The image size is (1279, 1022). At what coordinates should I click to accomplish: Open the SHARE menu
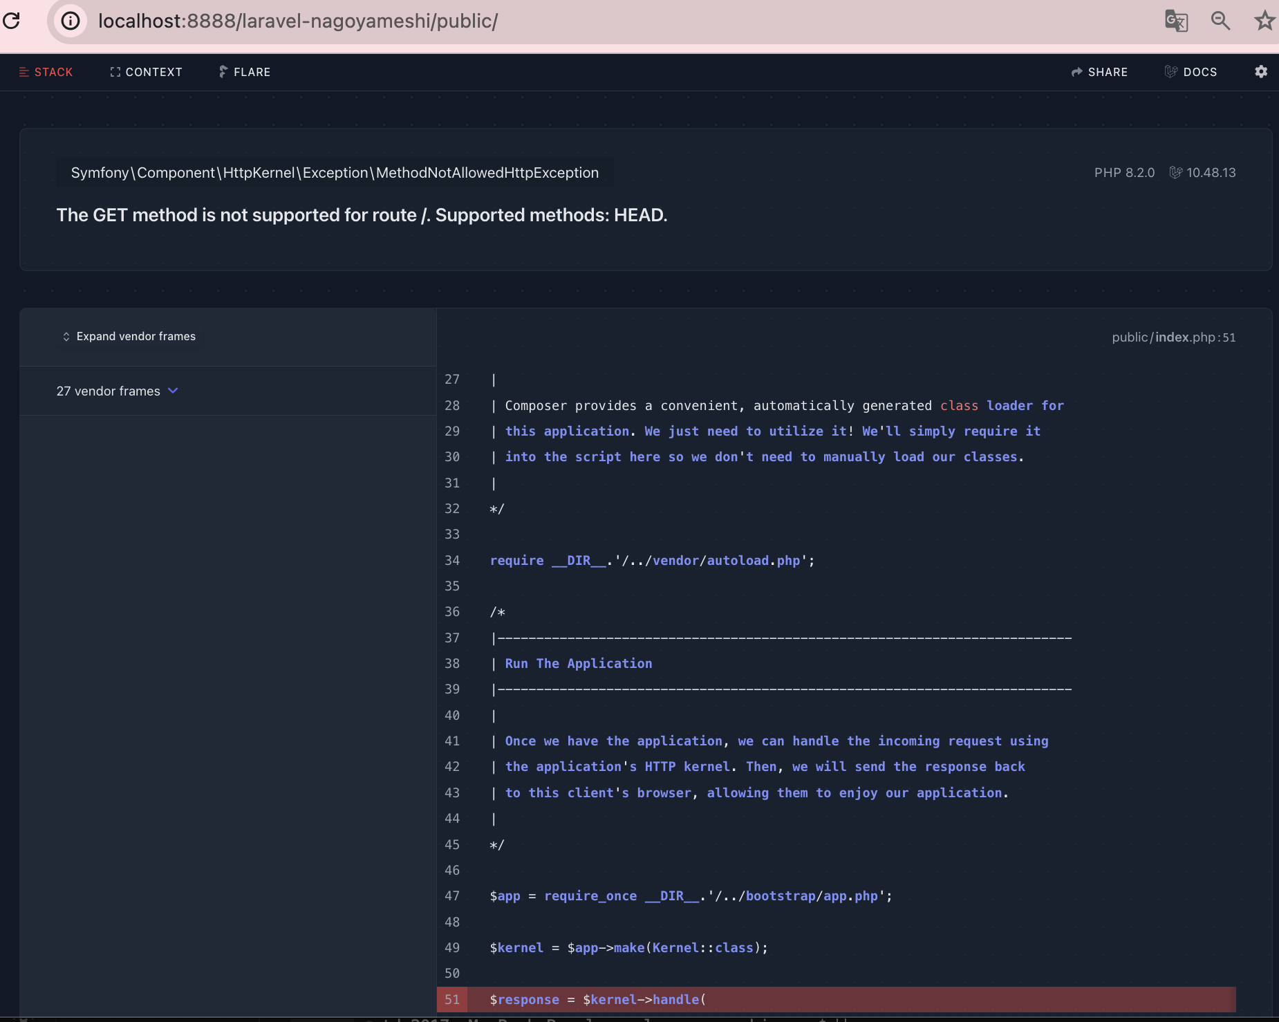(x=1099, y=72)
